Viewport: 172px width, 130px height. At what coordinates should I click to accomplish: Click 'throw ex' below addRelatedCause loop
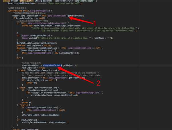[27, 103]
